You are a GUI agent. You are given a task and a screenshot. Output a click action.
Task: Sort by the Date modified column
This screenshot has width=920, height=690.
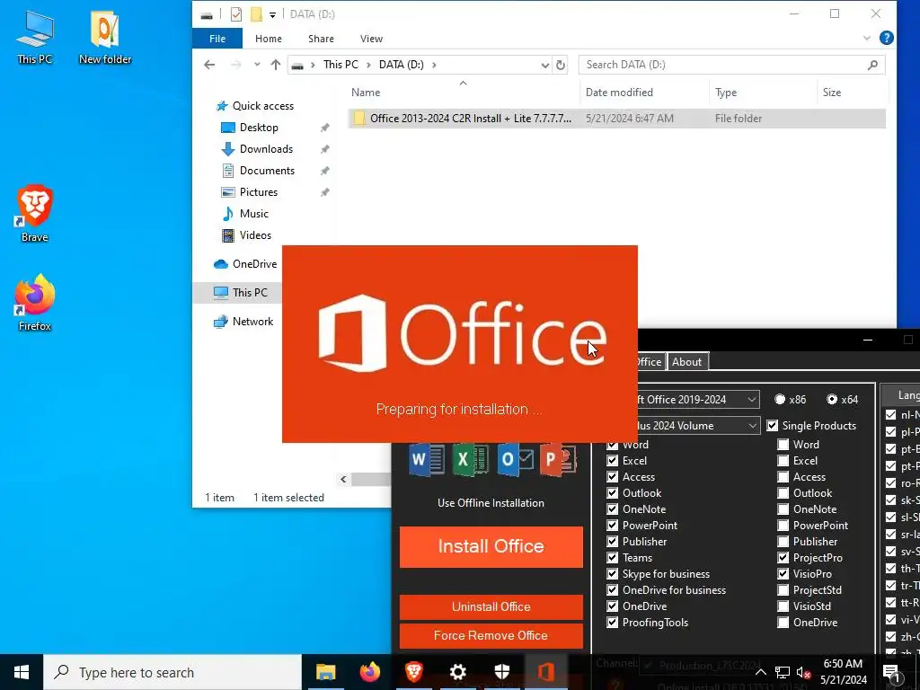pyautogui.click(x=644, y=93)
